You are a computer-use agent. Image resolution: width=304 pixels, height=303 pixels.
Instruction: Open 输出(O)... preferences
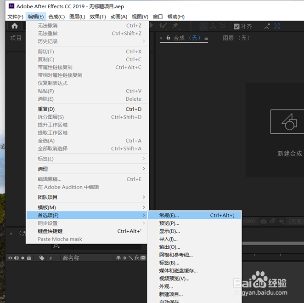pos(194,247)
